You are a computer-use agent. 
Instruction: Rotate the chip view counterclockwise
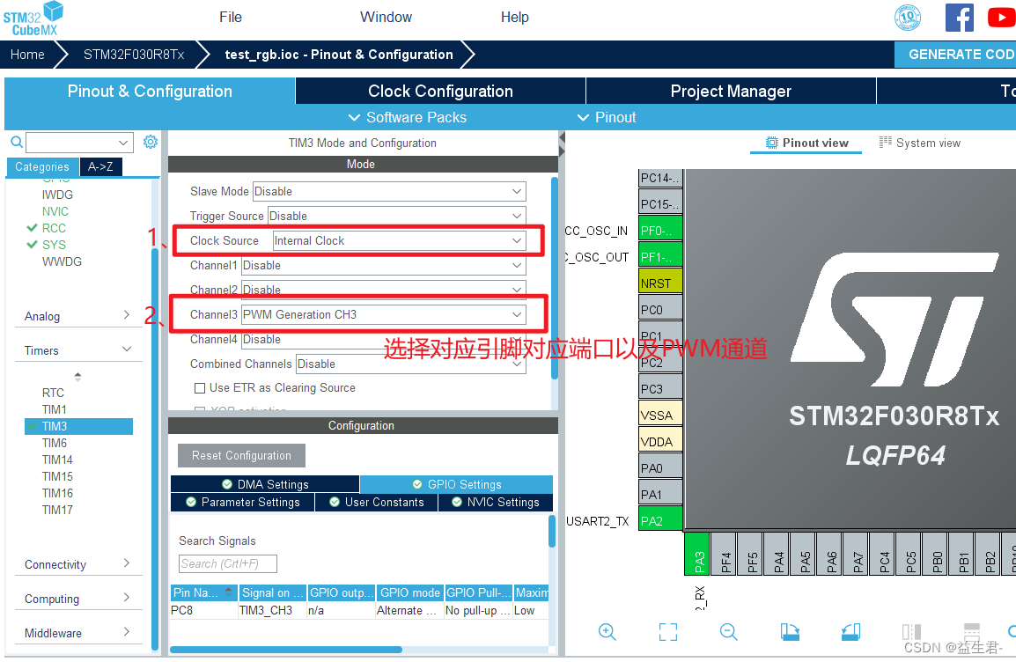click(850, 631)
